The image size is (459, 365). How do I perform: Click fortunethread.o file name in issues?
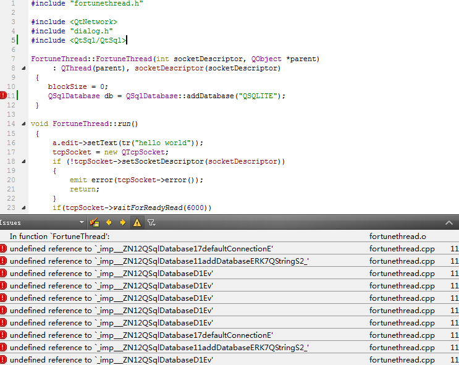(397, 236)
